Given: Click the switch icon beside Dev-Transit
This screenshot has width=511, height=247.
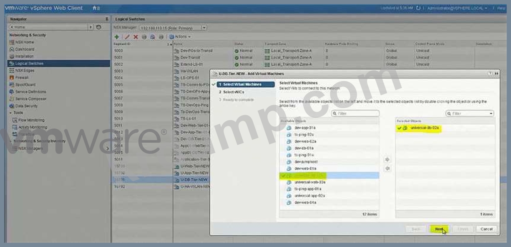Looking at the screenshot, I should tap(177, 57).
